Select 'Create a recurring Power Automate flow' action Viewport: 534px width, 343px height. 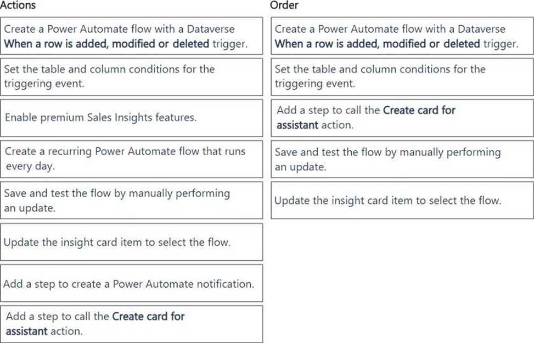point(132,159)
